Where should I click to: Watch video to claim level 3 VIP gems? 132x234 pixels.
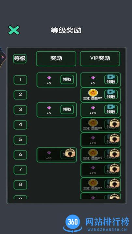[x=111, y=110]
